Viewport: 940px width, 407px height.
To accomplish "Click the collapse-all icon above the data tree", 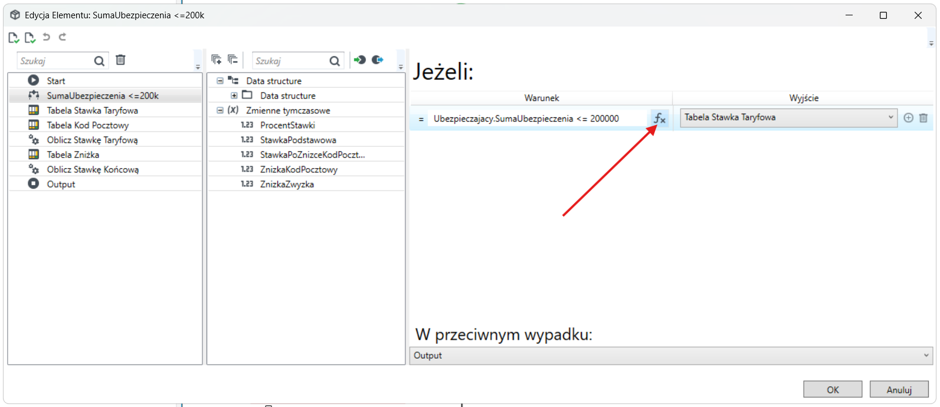I will coord(232,60).
